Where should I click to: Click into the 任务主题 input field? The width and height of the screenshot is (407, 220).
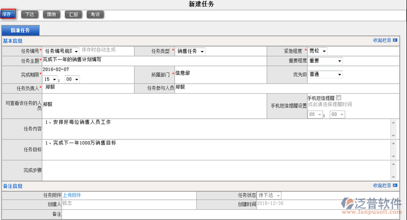point(153,61)
